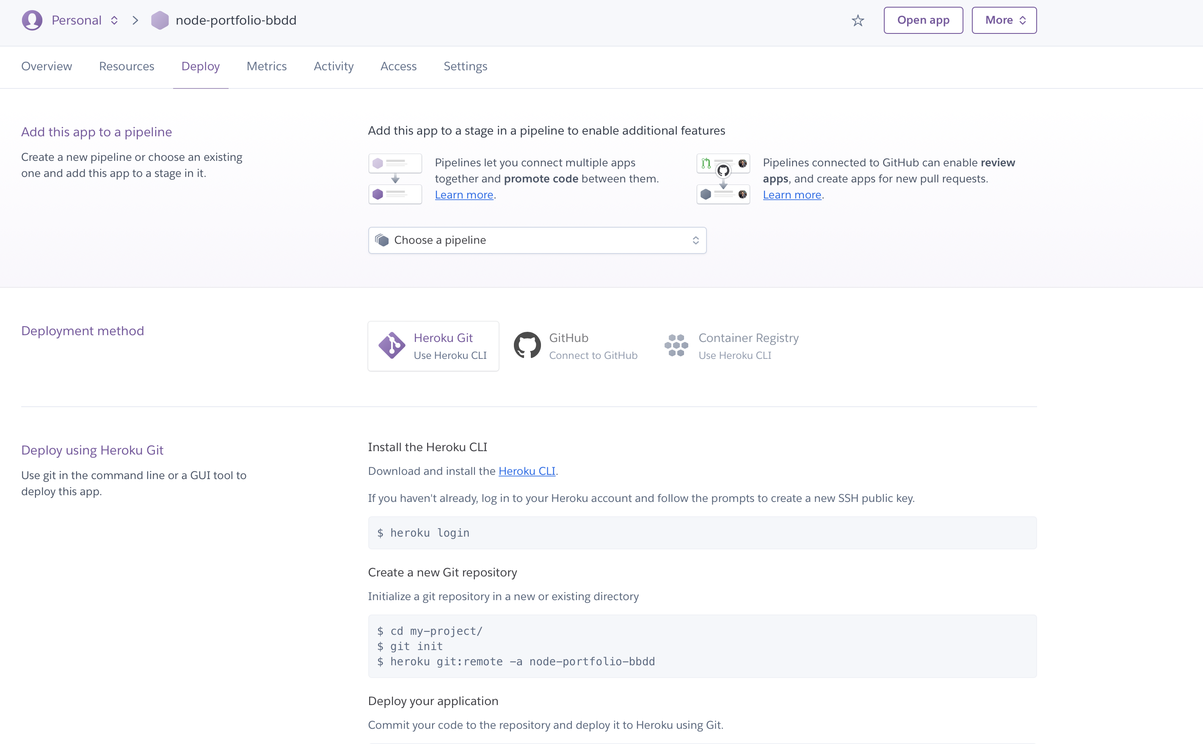Click the purple hexagon app icon beside node-portfolio-bbdd
This screenshot has height=744, width=1203.
(x=160, y=20)
